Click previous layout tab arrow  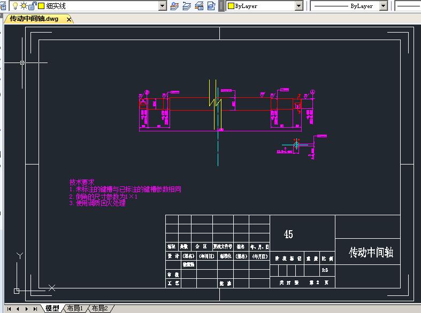tap(18, 309)
